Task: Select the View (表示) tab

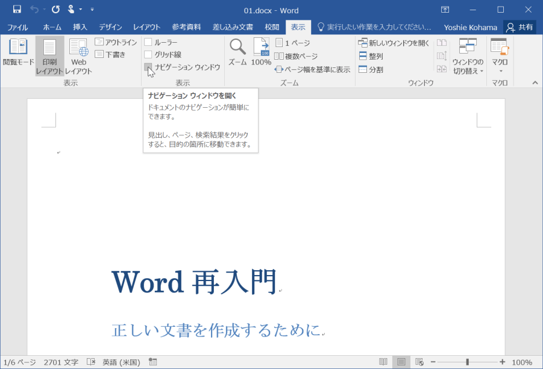Action: point(298,27)
